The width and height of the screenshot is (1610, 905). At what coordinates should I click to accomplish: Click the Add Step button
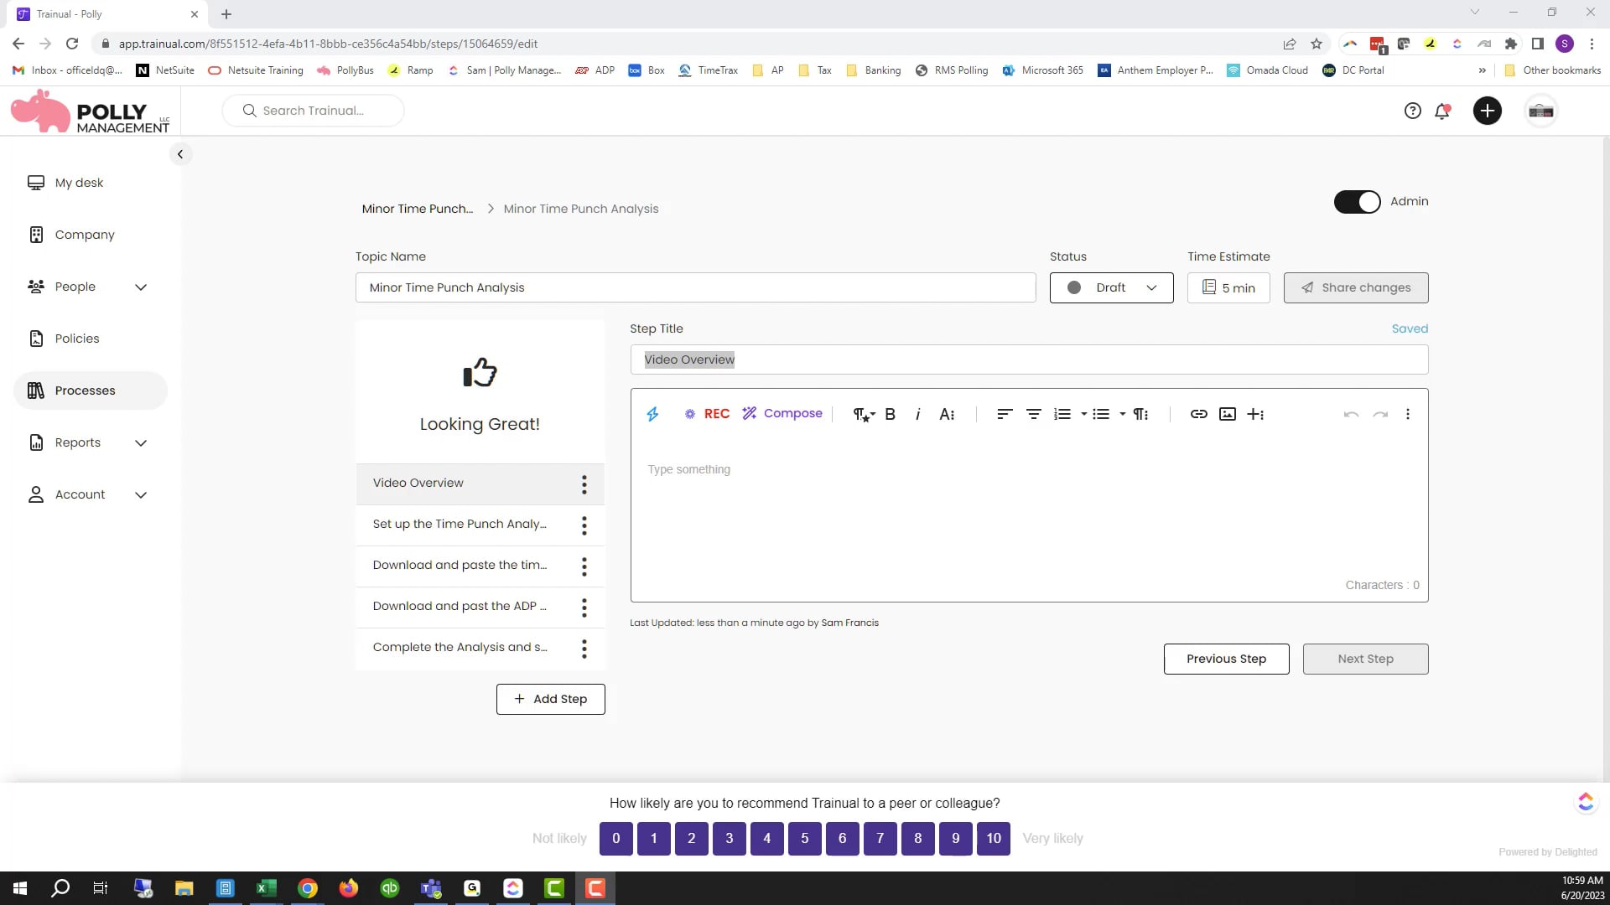(551, 699)
